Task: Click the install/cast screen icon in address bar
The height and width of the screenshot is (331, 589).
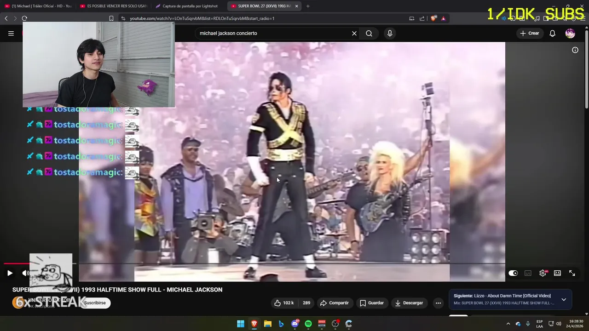Action: 412,18
